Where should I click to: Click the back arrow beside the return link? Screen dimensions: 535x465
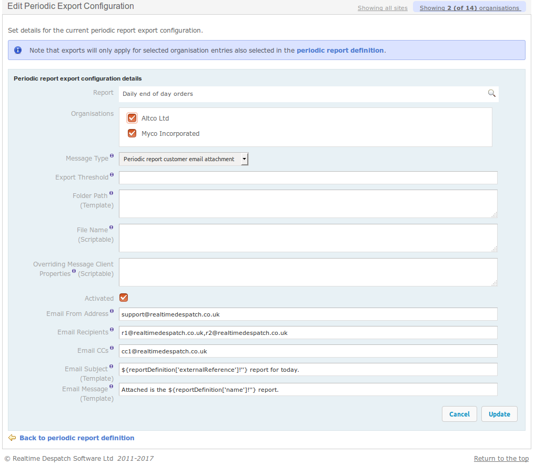point(12,438)
